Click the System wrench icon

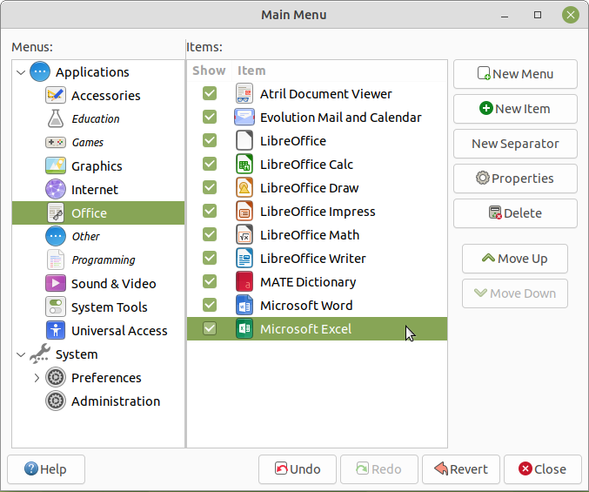40,354
